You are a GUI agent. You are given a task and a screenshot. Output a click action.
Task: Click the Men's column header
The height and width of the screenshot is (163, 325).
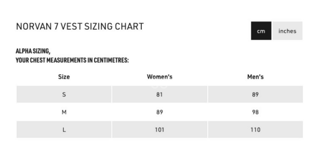(x=255, y=77)
